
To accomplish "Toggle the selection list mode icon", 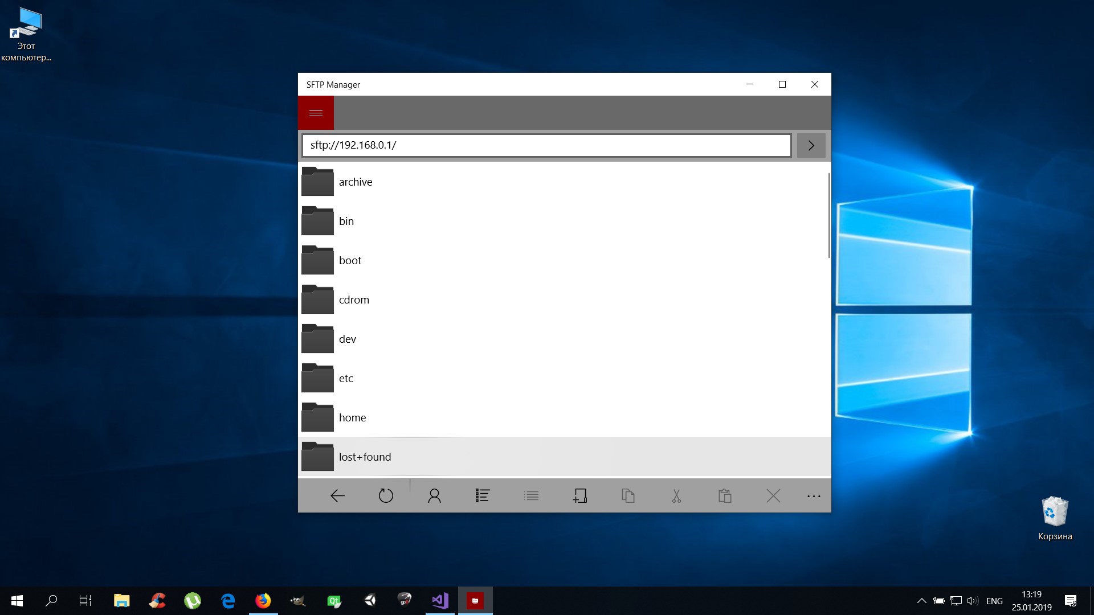I will 483,496.
